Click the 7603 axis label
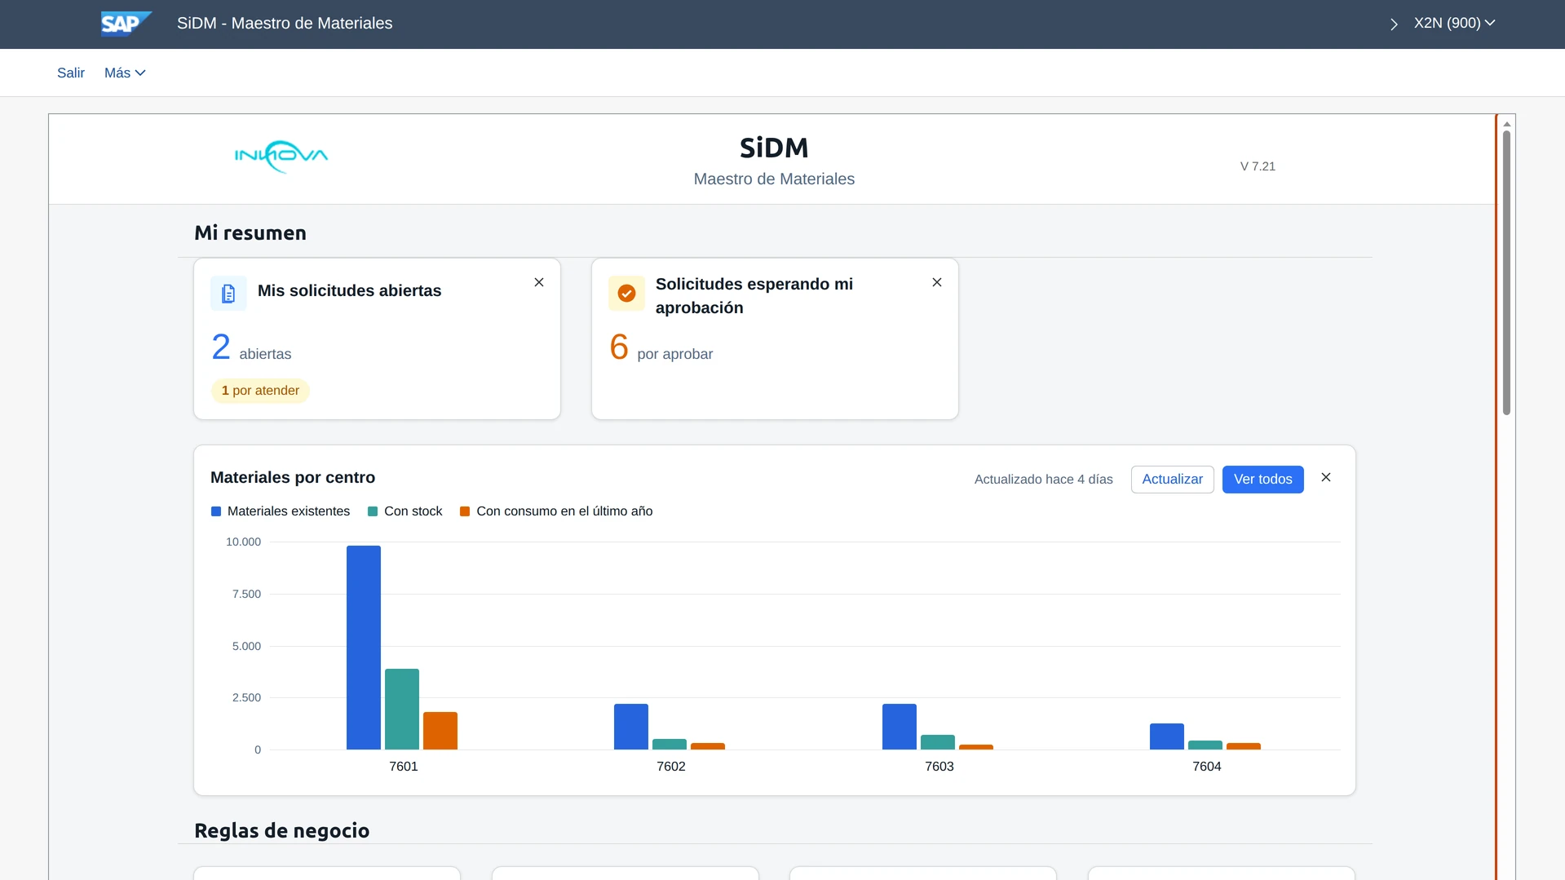The width and height of the screenshot is (1565, 880). click(939, 767)
